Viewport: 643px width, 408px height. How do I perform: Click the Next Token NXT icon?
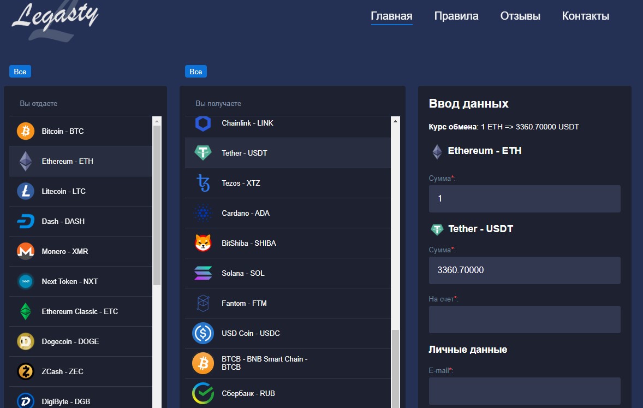click(x=26, y=282)
